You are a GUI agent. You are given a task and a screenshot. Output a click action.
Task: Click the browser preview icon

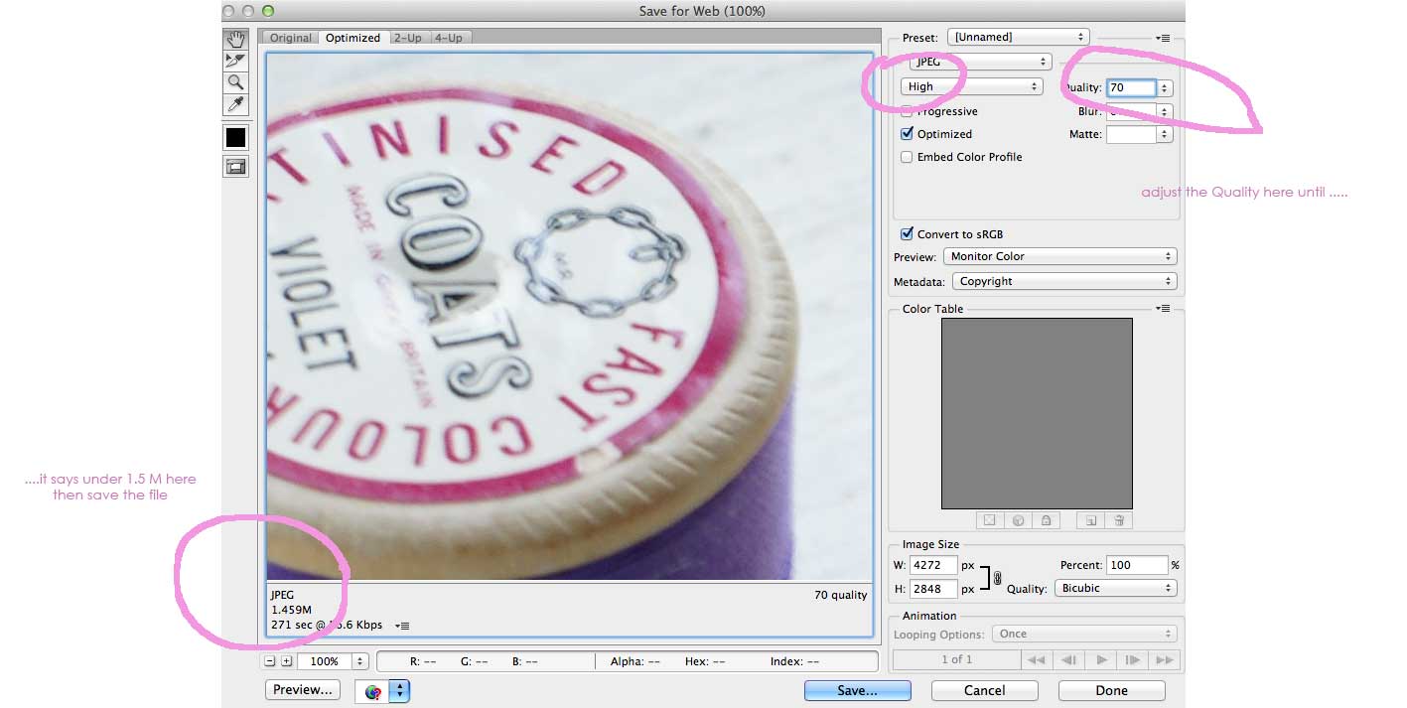tap(372, 692)
